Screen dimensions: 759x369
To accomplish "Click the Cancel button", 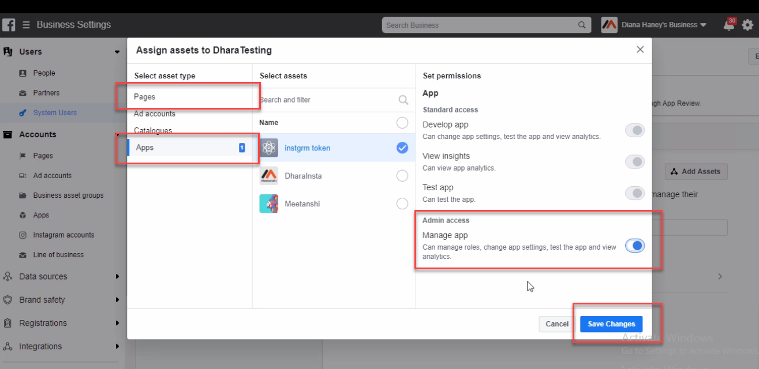I will [x=557, y=324].
